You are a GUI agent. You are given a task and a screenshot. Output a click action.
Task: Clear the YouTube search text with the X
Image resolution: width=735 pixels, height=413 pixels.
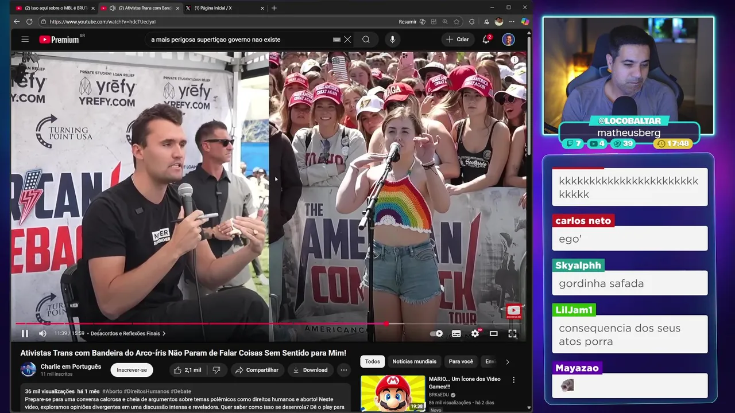click(347, 40)
